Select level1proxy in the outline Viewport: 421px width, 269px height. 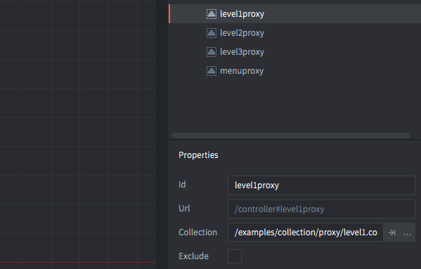pos(294,13)
